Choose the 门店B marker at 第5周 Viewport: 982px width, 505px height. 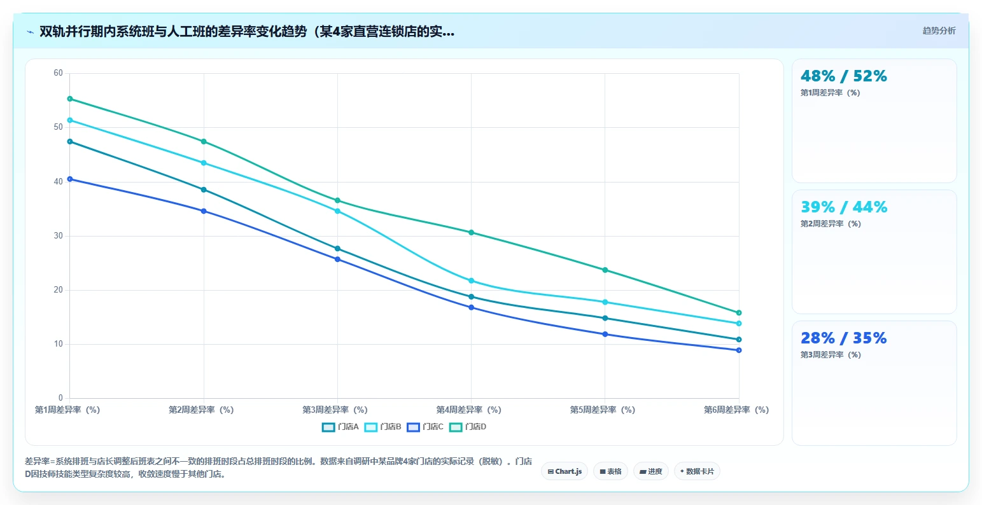point(605,302)
